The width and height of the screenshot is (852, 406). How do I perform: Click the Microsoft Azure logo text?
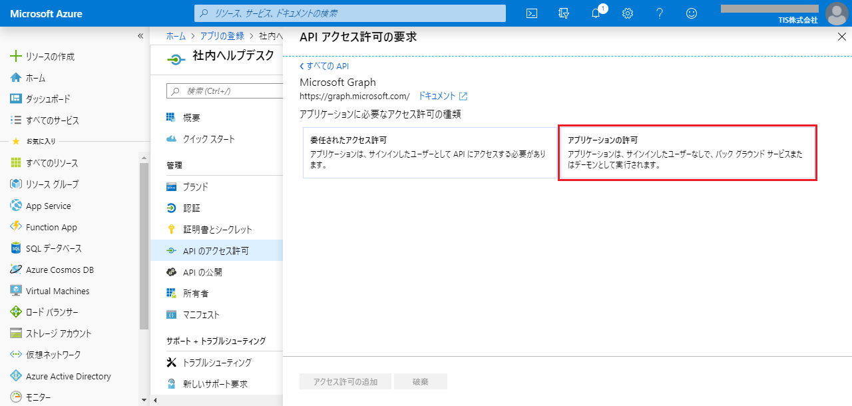pyautogui.click(x=46, y=13)
